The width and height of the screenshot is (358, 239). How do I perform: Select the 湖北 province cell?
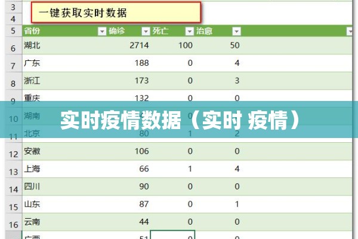(64, 45)
